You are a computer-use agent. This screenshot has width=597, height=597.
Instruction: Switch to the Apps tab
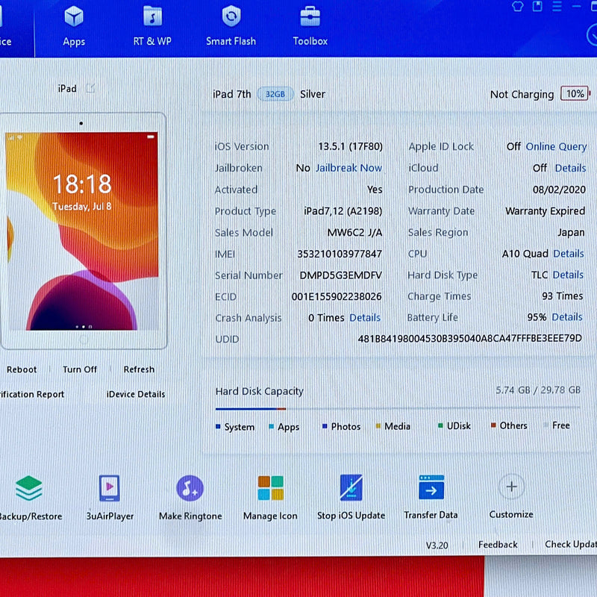coord(74,25)
